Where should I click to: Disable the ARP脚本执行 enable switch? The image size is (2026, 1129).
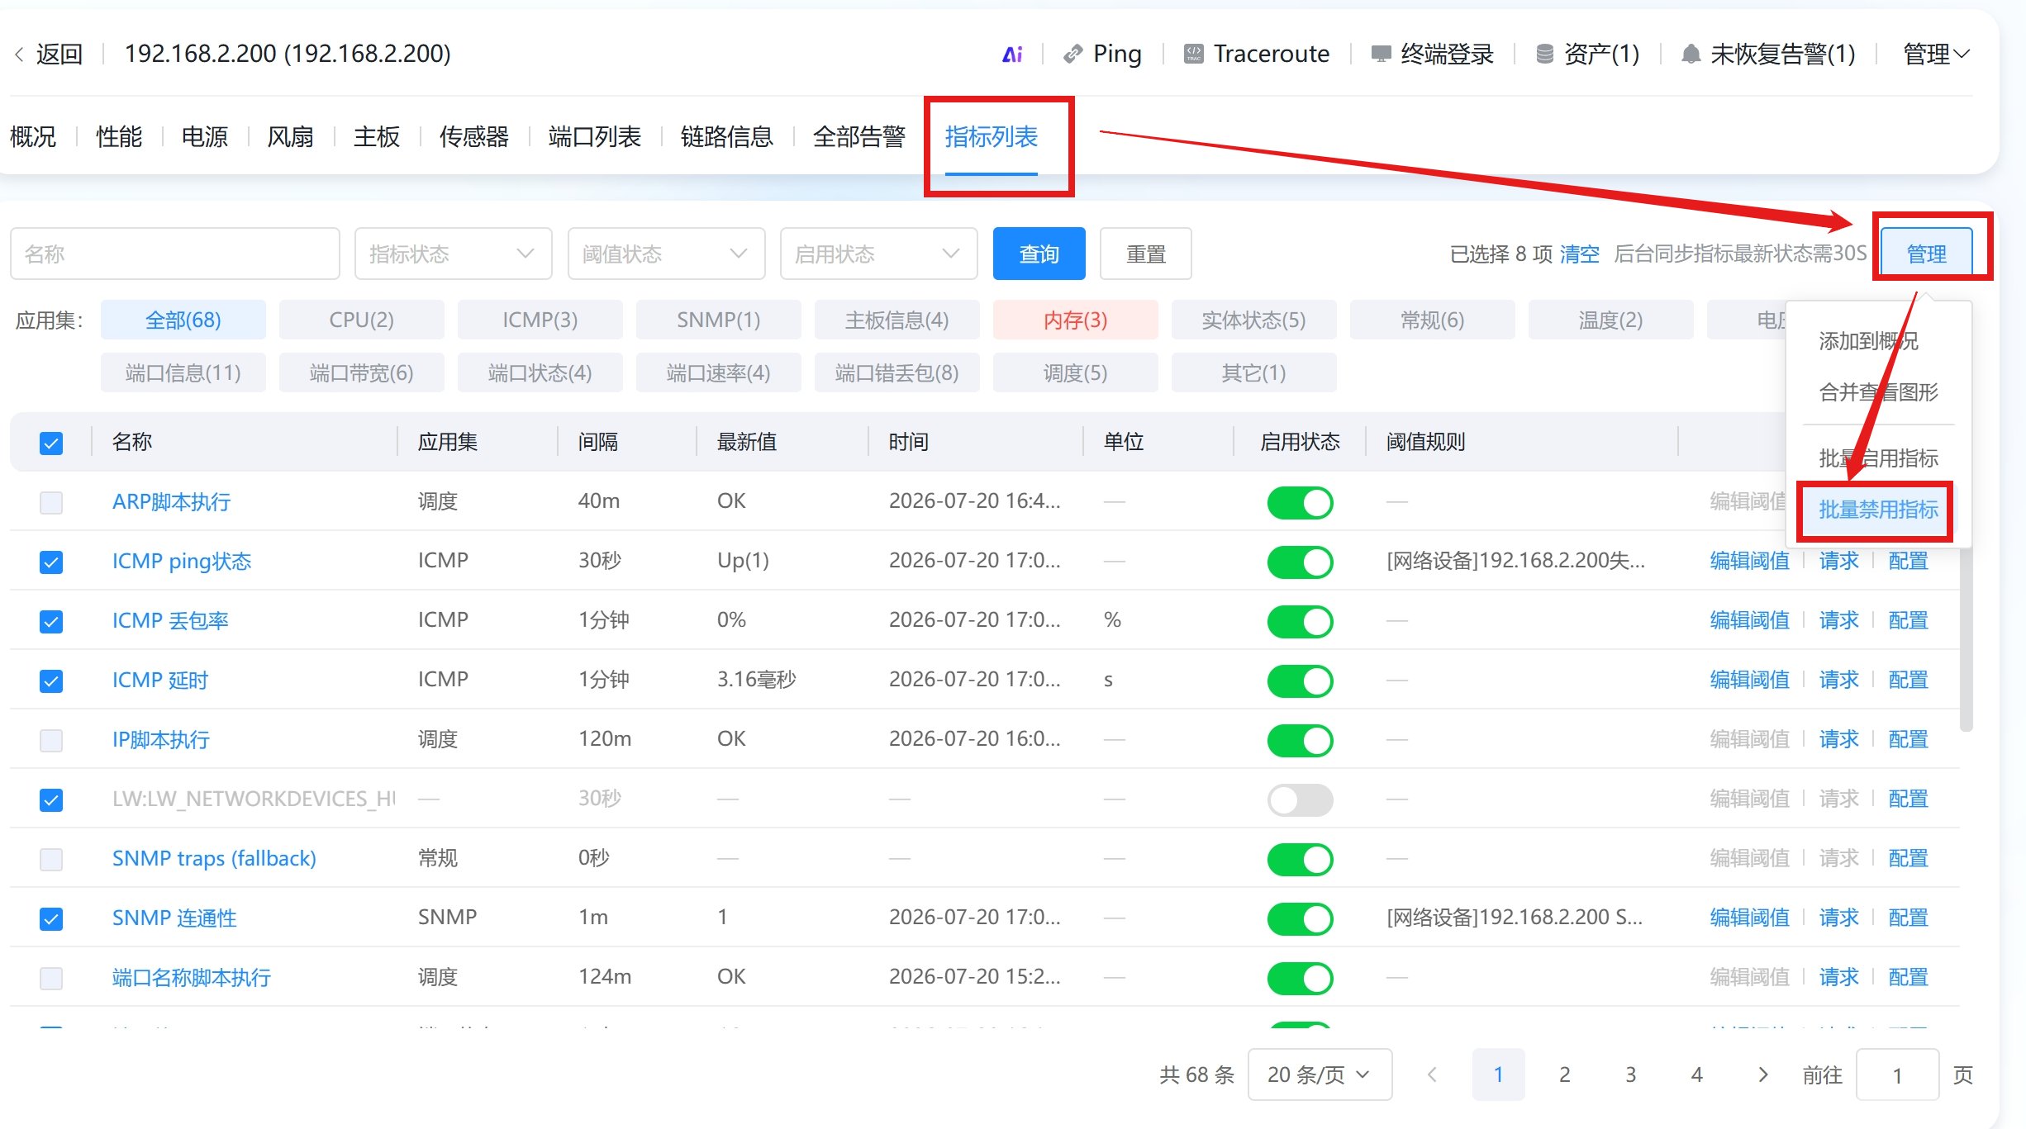pyautogui.click(x=1300, y=502)
